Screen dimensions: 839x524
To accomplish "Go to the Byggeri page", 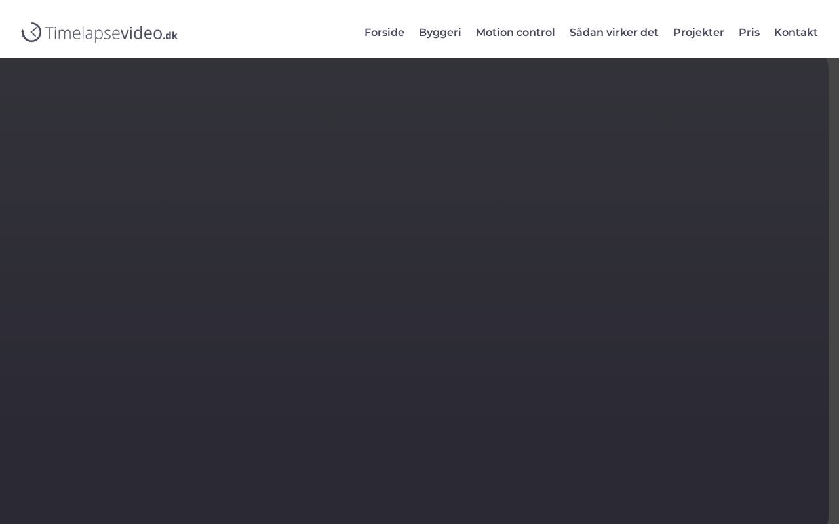I will (440, 33).
